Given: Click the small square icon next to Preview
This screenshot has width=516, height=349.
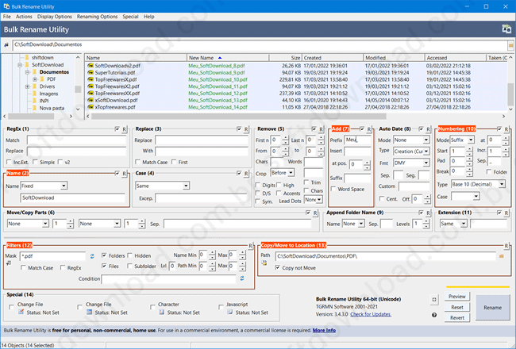Looking at the screenshot, I should pyautogui.click(x=434, y=299).
